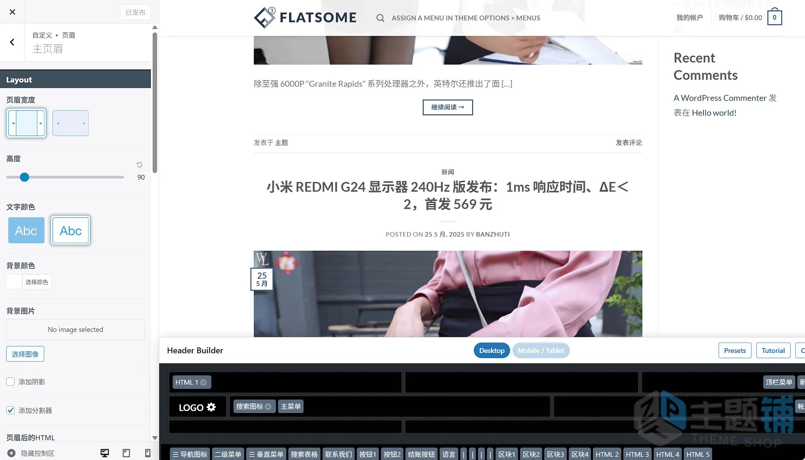Select the 结账按钮 element chip
805x460 pixels.
pos(421,454)
